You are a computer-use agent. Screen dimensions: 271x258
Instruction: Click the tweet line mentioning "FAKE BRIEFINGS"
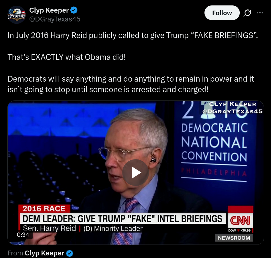133,36
